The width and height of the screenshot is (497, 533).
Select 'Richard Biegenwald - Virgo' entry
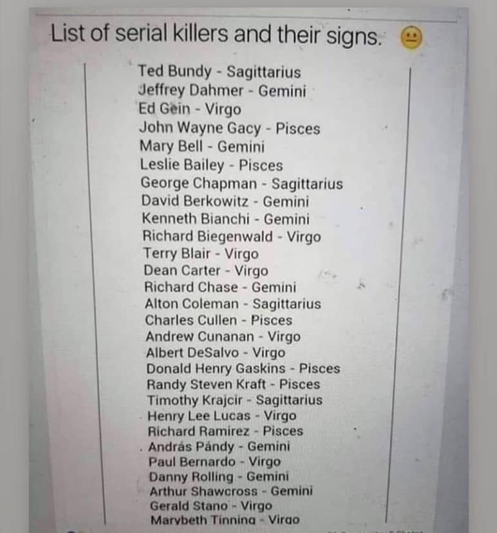pos(232,236)
